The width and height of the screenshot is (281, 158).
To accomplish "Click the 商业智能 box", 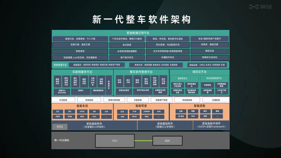I will point(127,45).
